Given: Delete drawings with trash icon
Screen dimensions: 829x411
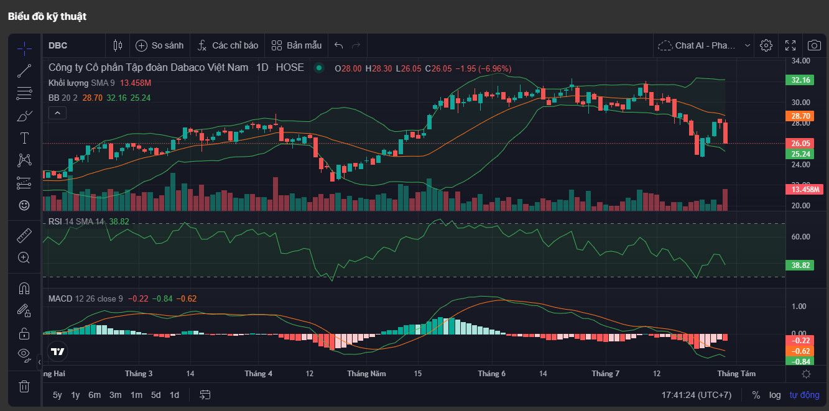Looking at the screenshot, I should pyautogui.click(x=24, y=386).
